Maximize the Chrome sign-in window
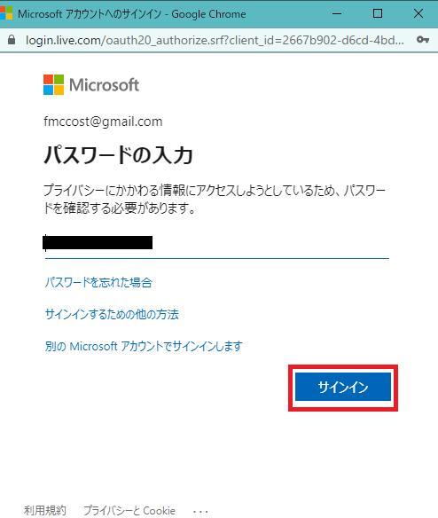This screenshot has height=518, width=438. click(x=378, y=13)
